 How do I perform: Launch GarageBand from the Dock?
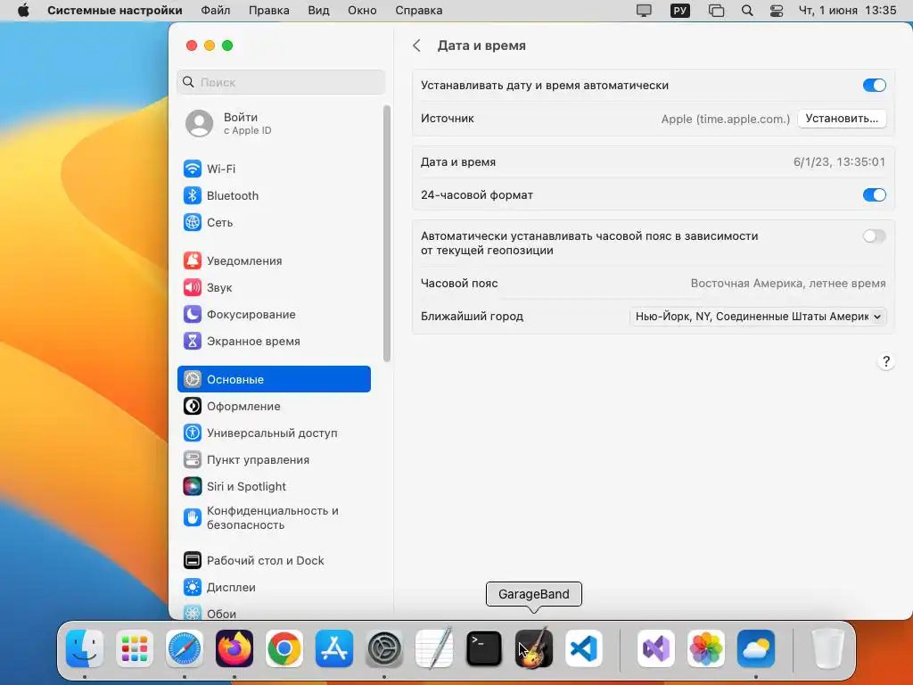click(x=534, y=648)
